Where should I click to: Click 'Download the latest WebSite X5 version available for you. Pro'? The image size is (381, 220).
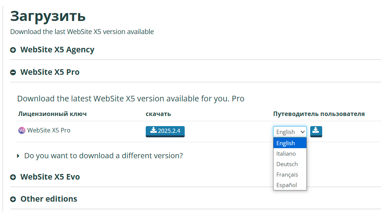click(131, 99)
